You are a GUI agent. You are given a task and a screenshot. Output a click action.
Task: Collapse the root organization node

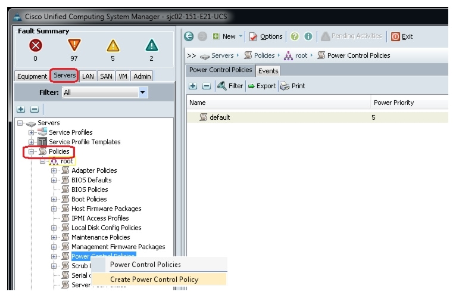tap(42, 161)
